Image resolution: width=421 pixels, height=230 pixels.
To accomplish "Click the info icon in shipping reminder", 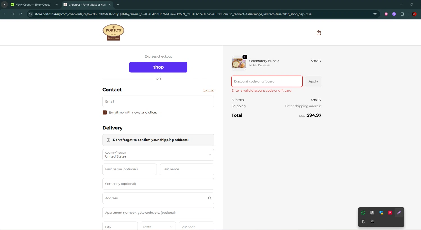I will (x=108, y=140).
